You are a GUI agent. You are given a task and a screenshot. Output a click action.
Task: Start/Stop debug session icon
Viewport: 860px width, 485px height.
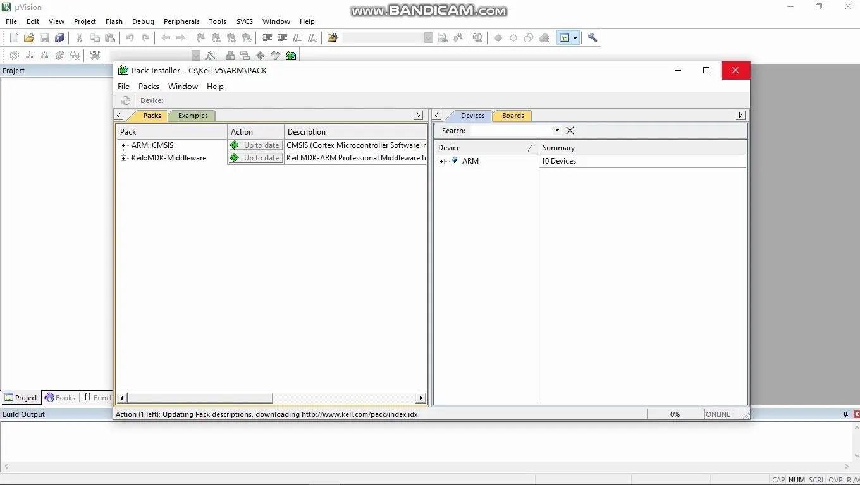click(x=478, y=38)
